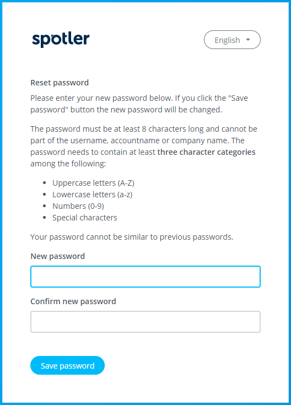This screenshot has height=405, width=291.
Task: Click the sentence about similar previous passwords
Action: coord(132,237)
